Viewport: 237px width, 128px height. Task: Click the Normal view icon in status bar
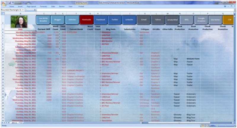click(202, 126)
